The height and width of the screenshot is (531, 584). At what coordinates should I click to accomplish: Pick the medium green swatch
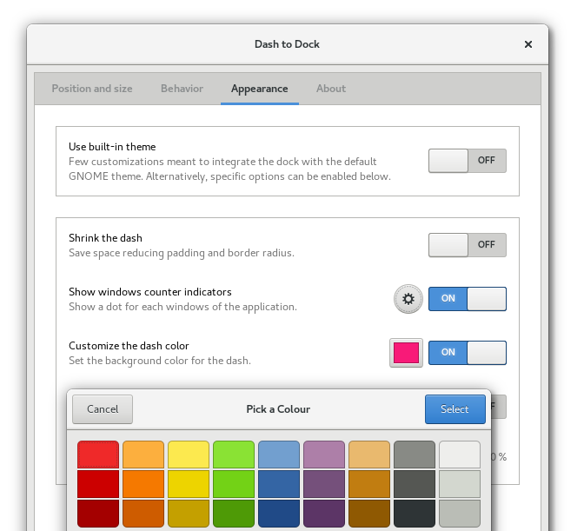[x=234, y=484]
